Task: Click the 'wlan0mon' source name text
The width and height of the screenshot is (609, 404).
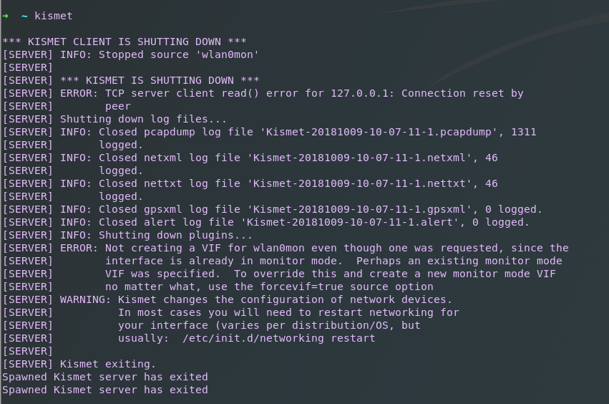Action: (x=228, y=54)
